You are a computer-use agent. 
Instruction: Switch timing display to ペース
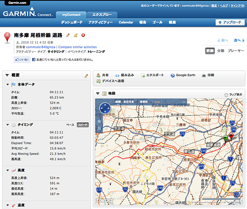click(x=70, y=125)
